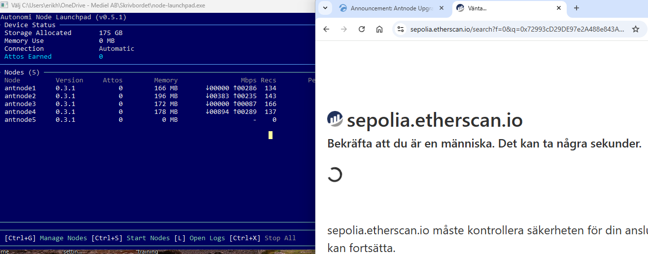Go back in Chrome browser
This screenshot has height=254, width=648.
click(x=326, y=29)
